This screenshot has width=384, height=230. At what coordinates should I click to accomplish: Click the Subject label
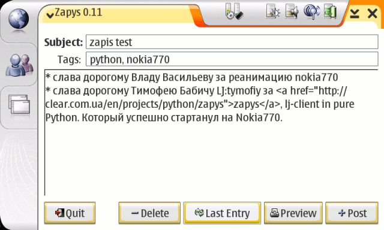[64, 43]
